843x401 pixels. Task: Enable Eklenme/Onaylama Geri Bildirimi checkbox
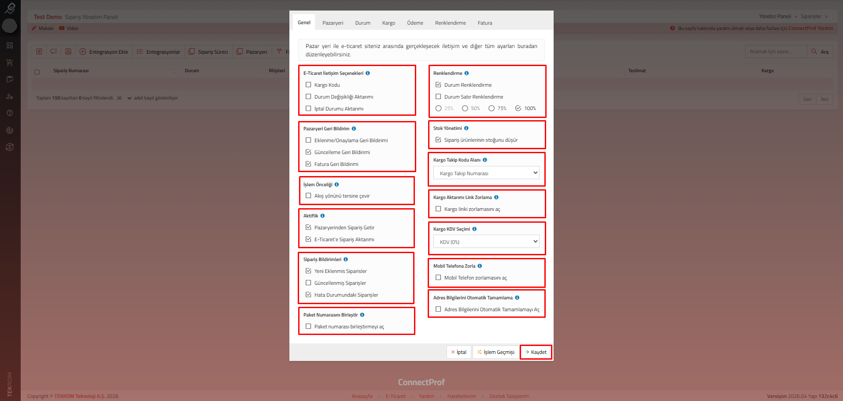(x=308, y=140)
